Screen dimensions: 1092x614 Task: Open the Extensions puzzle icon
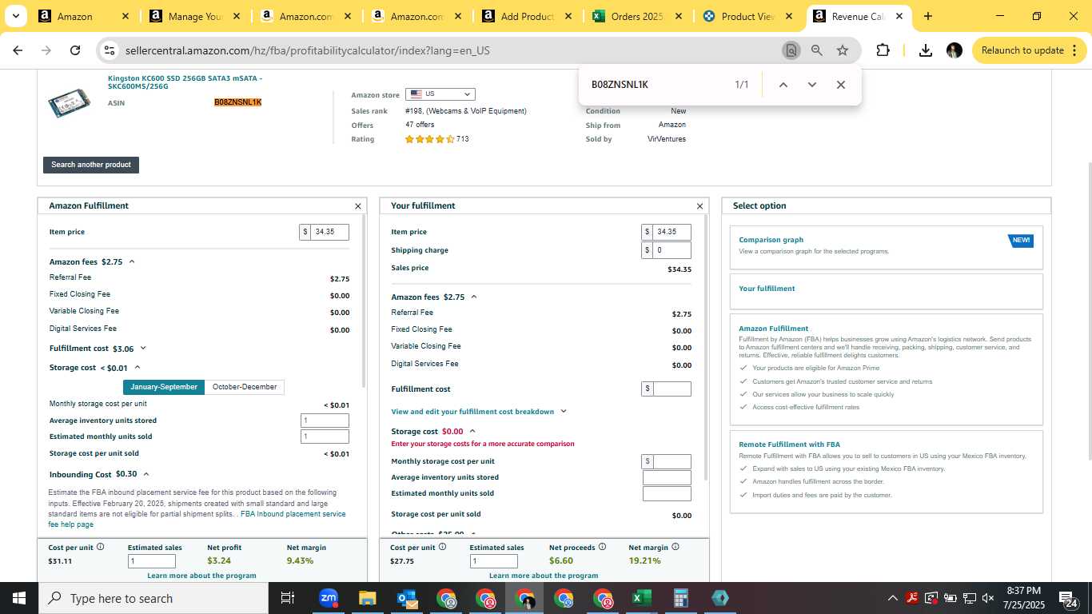tap(883, 50)
